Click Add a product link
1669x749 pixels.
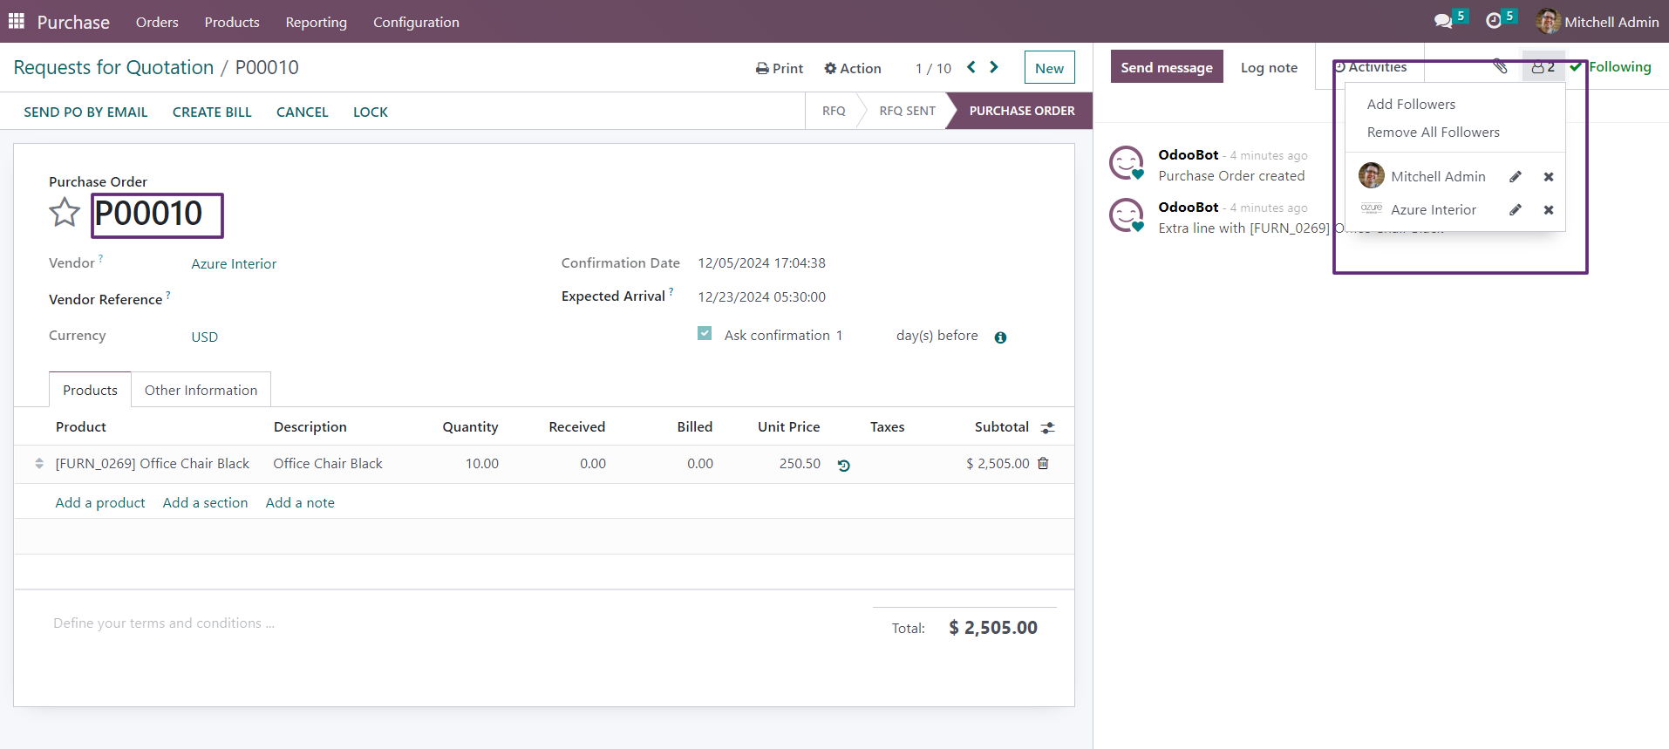100,502
